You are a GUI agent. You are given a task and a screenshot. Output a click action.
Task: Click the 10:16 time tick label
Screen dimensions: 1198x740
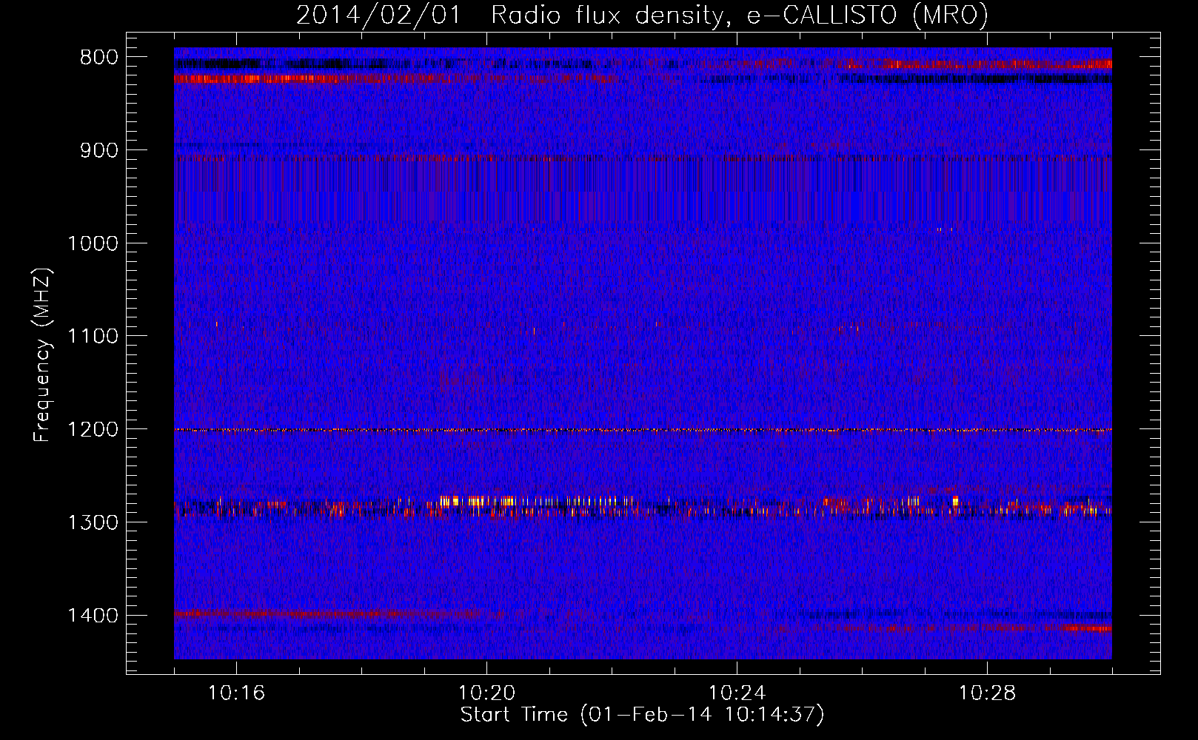coord(236,693)
